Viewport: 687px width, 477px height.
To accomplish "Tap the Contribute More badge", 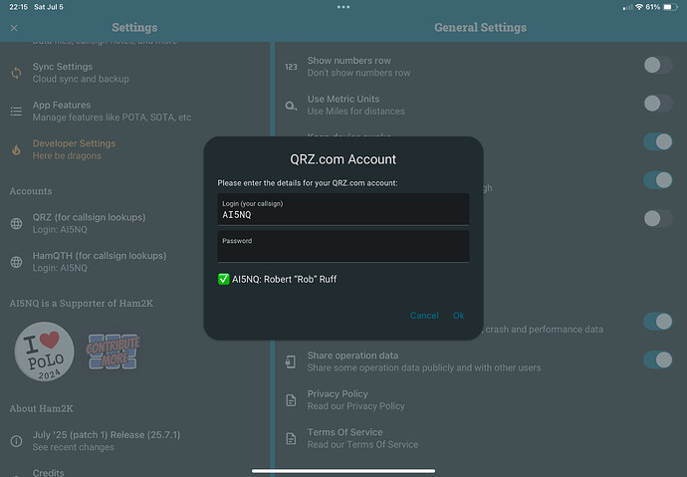I will coord(114,352).
